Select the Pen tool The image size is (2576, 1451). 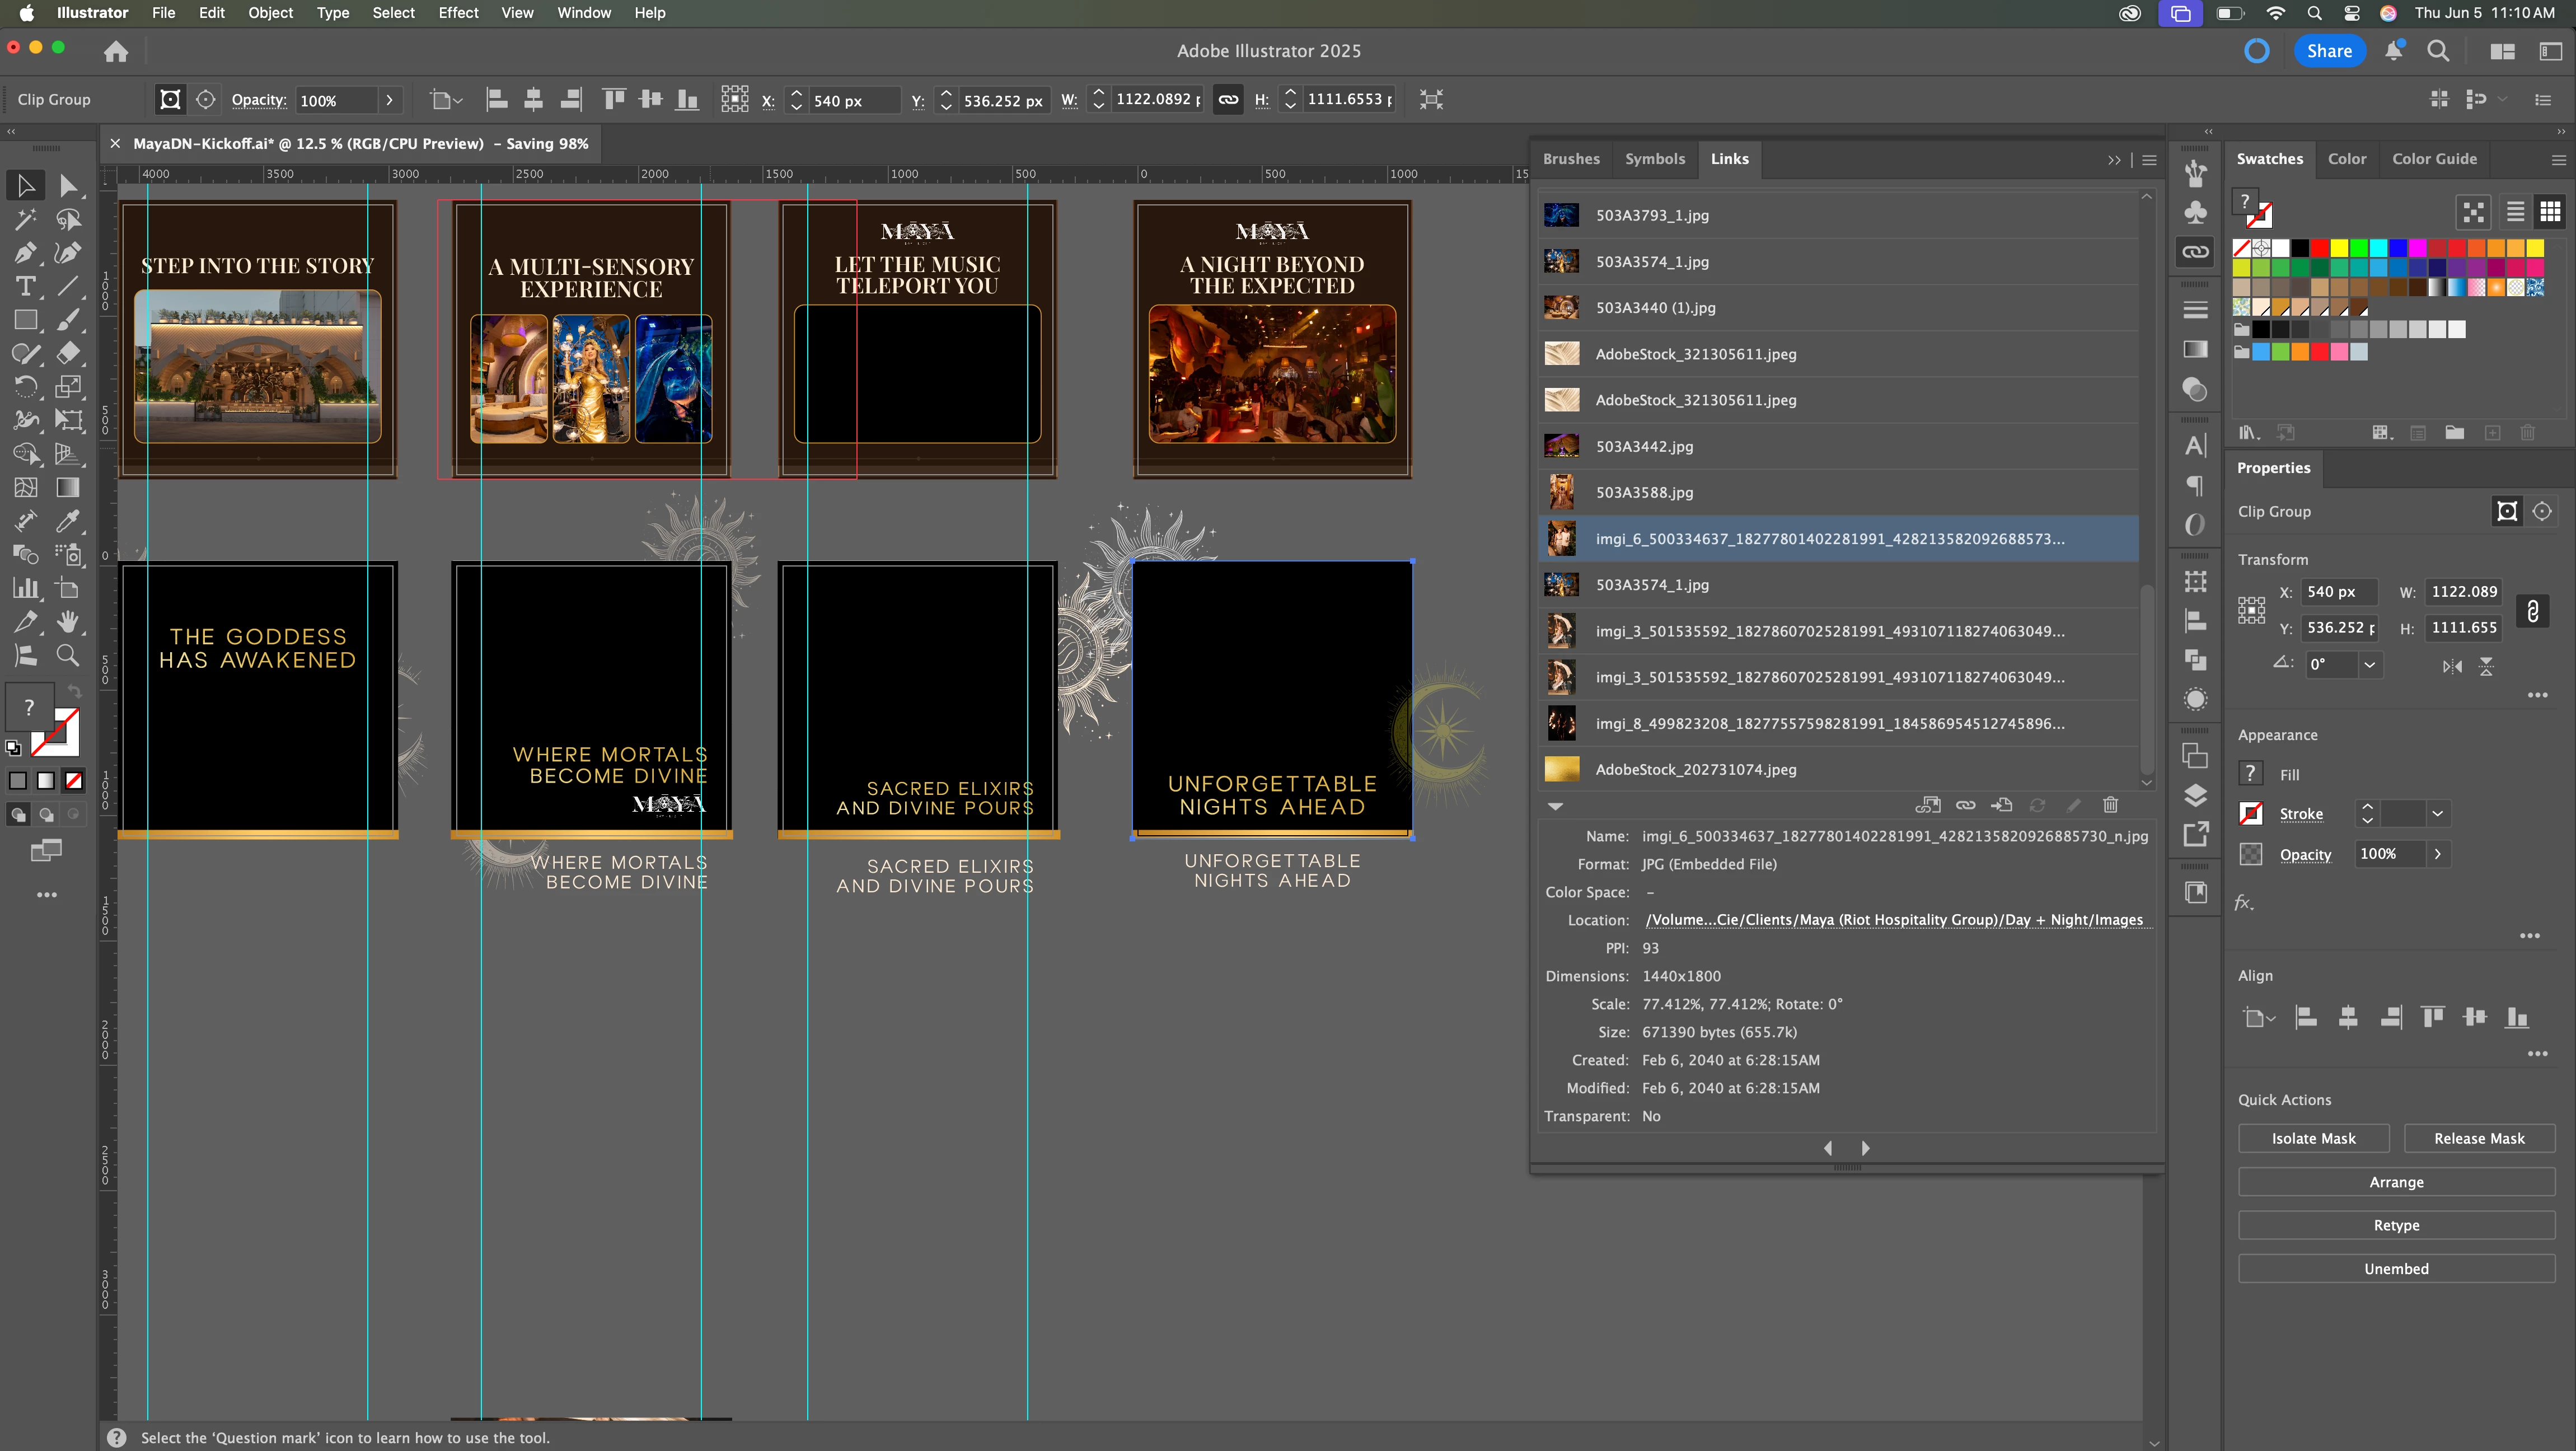pyautogui.click(x=25, y=253)
